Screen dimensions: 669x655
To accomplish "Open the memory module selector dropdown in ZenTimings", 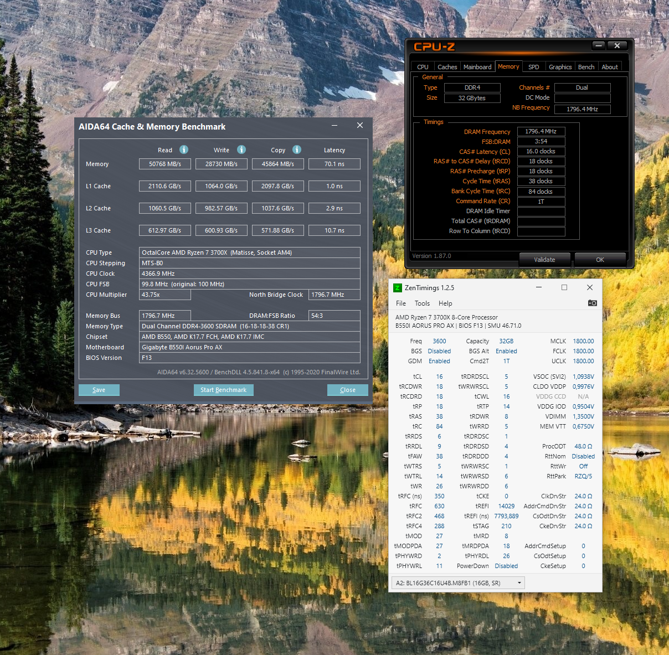I will click(x=458, y=583).
